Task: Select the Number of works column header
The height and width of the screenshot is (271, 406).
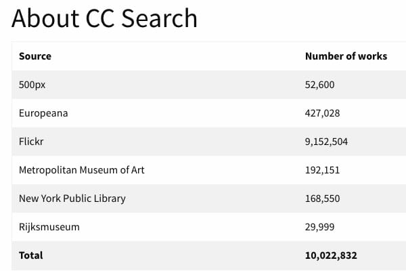Action: point(346,56)
